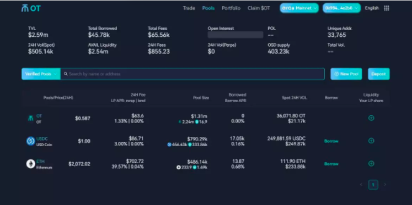Click the OT logo in header
Screen dimensions: 412x205
point(31,8)
